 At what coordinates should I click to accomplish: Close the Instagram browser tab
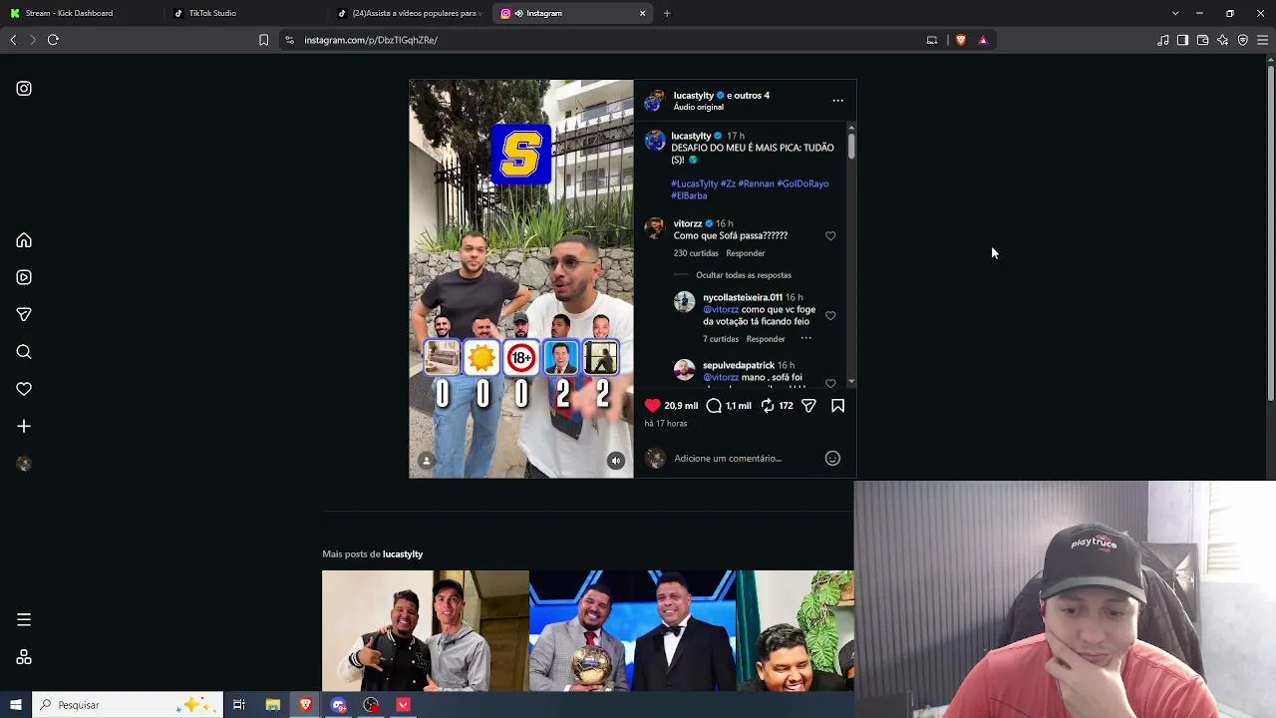tap(643, 13)
